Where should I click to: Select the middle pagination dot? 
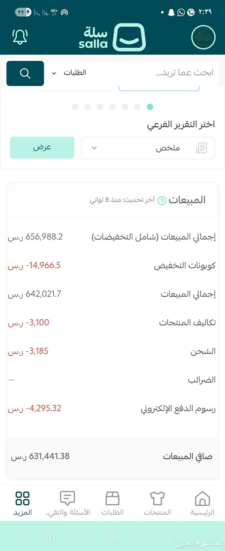tap(113, 107)
